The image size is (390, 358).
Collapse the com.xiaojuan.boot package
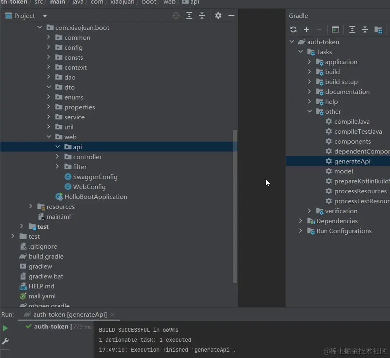[x=39, y=27]
